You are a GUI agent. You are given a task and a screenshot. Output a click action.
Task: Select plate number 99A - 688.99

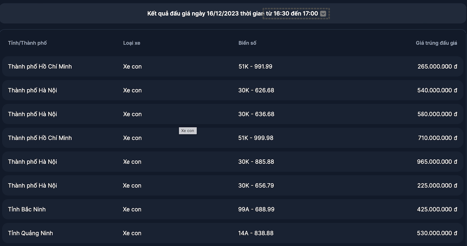coord(256,209)
